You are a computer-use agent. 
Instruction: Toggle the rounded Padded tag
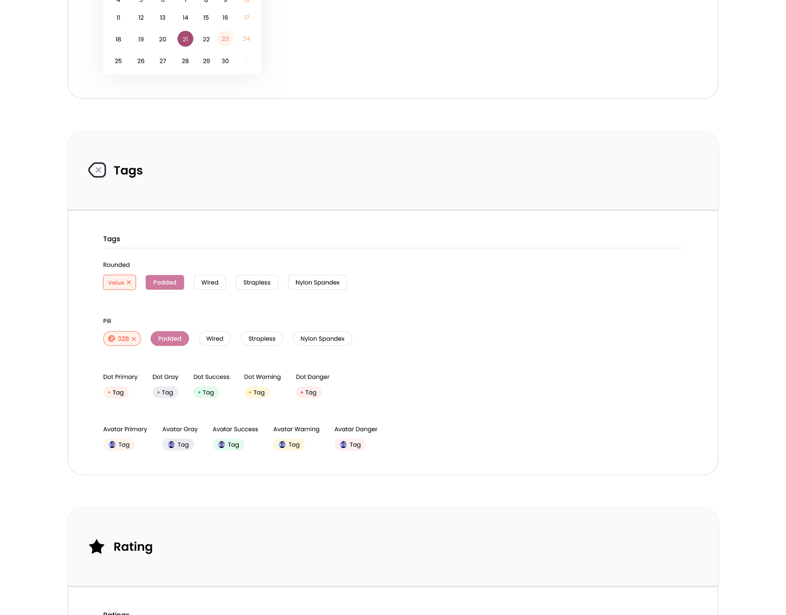(x=165, y=283)
